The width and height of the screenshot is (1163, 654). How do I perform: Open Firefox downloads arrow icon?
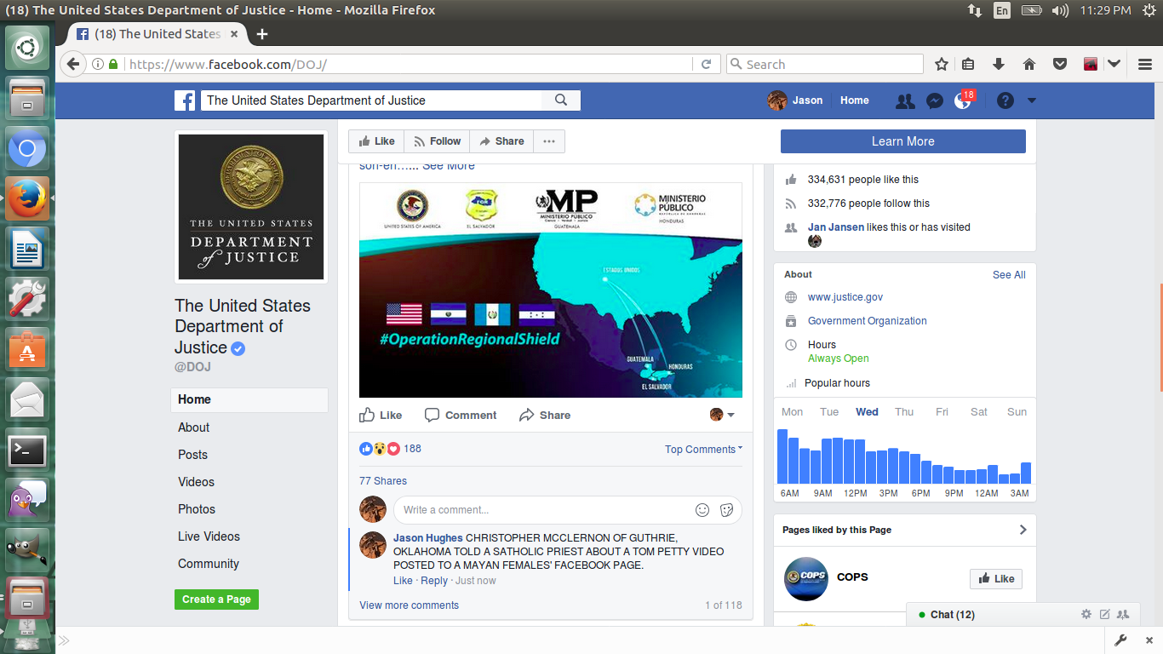tap(999, 64)
